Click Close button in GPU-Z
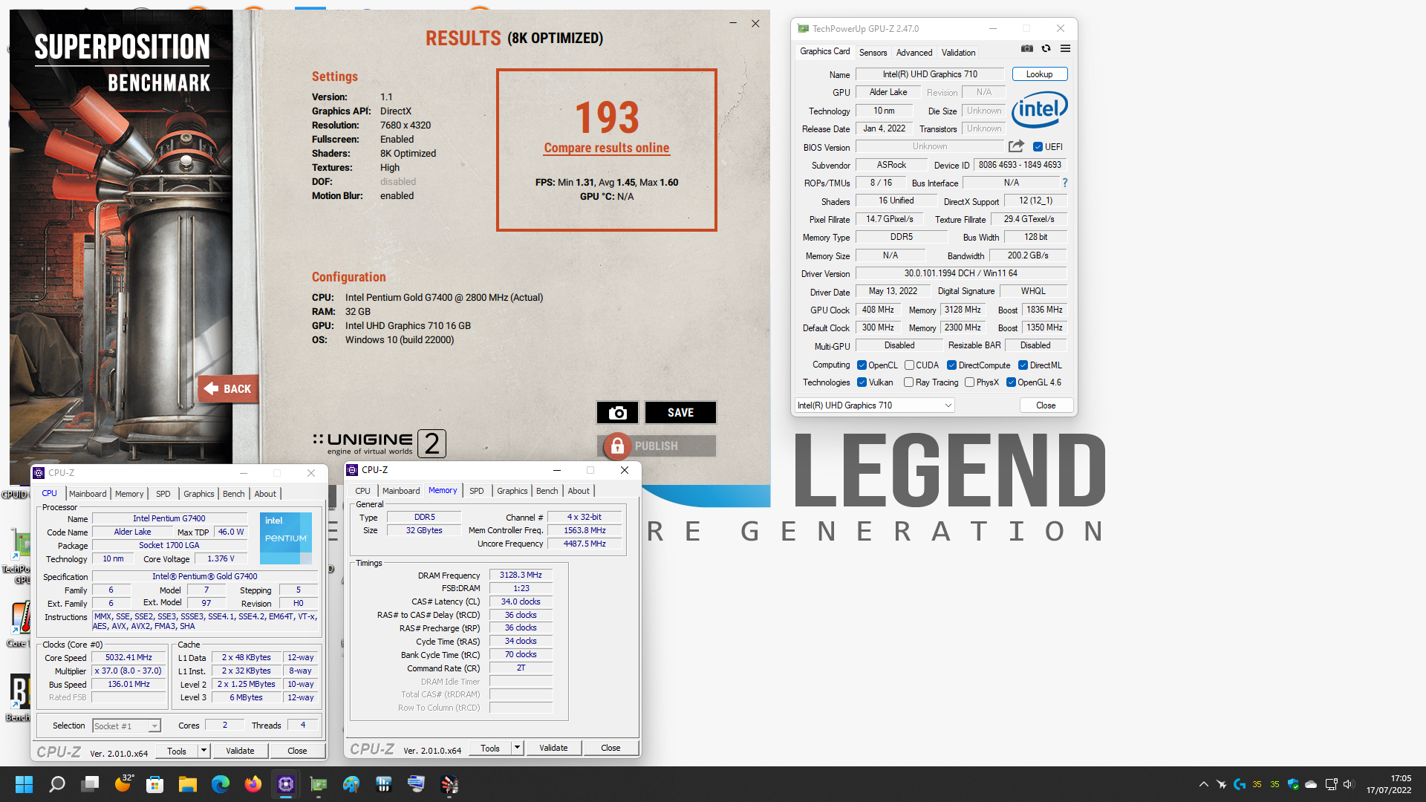Image resolution: width=1426 pixels, height=802 pixels. [1046, 405]
